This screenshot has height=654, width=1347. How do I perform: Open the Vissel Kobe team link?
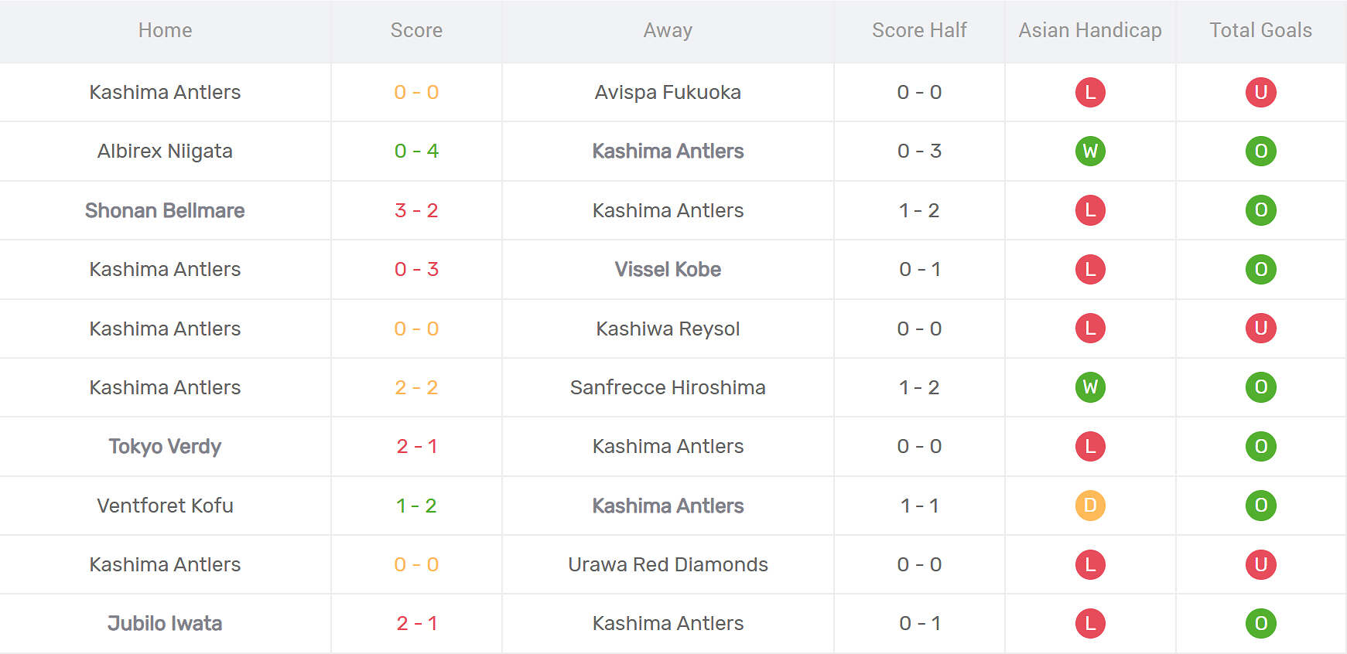click(668, 269)
